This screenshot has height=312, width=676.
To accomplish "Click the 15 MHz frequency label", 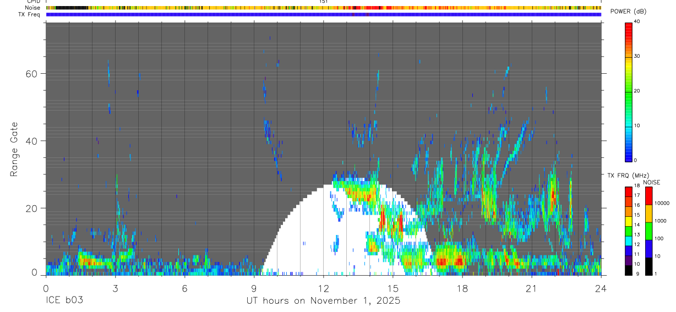I will point(636,215).
